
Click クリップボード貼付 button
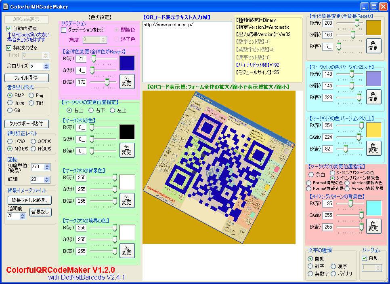coord(27,124)
